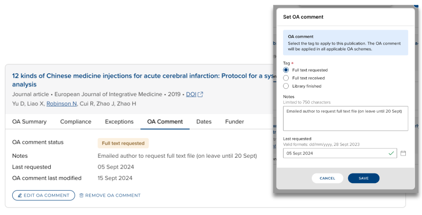Select the Full text requested radio button

tap(286, 70)
